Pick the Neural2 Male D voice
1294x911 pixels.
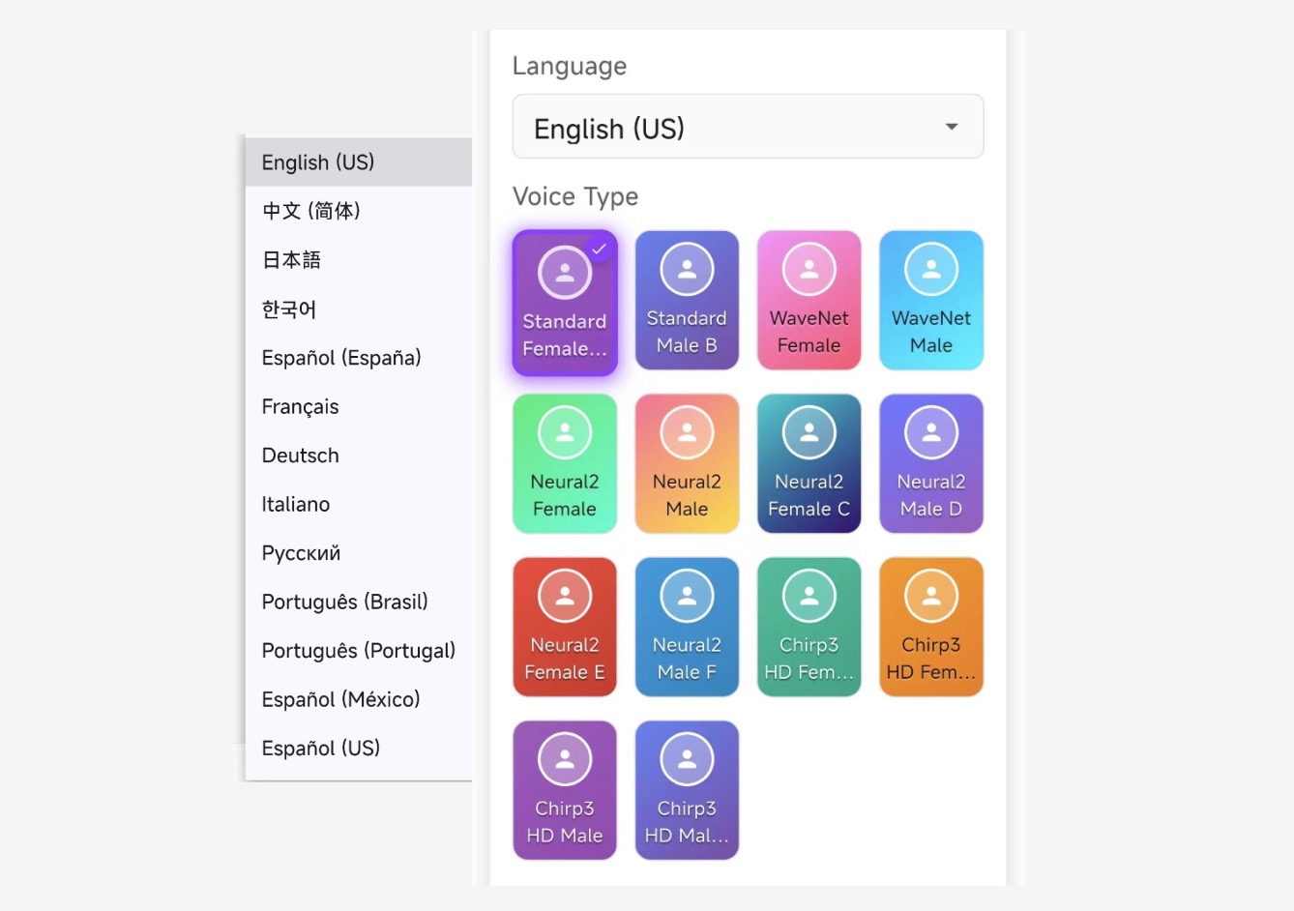point(930,463)
